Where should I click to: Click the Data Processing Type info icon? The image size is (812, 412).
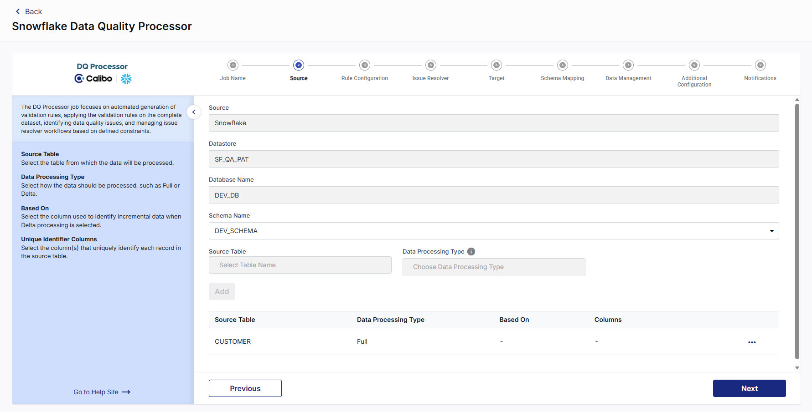471,251
